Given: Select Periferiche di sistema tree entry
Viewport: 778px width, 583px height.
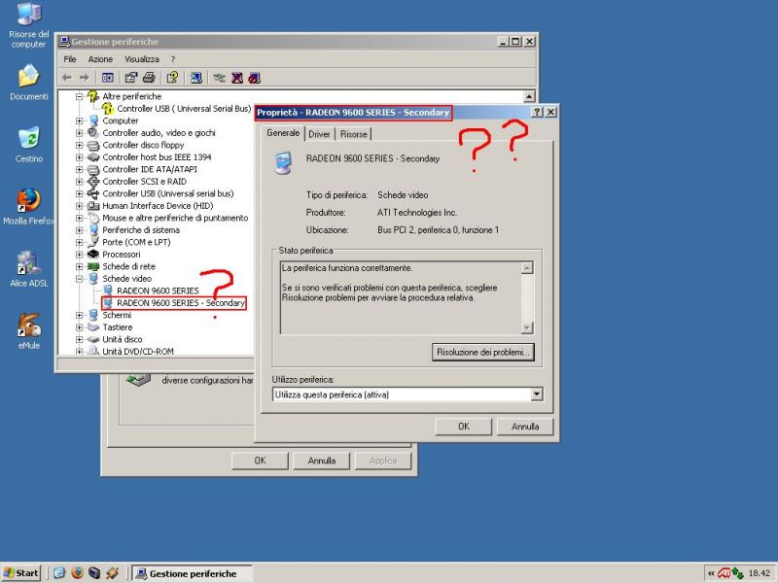Looking at the screenshot, I should coord(141,230).
